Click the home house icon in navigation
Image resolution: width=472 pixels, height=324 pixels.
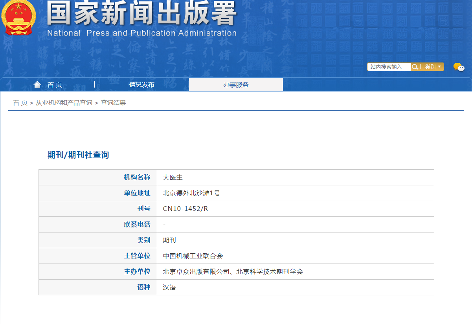coord(37,84)
